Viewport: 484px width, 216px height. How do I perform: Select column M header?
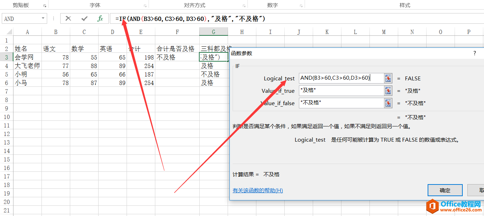click(x=384, y=32)
